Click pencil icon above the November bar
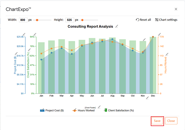The height and width of the screenshot is (130, 185). [x=144, y=39]
